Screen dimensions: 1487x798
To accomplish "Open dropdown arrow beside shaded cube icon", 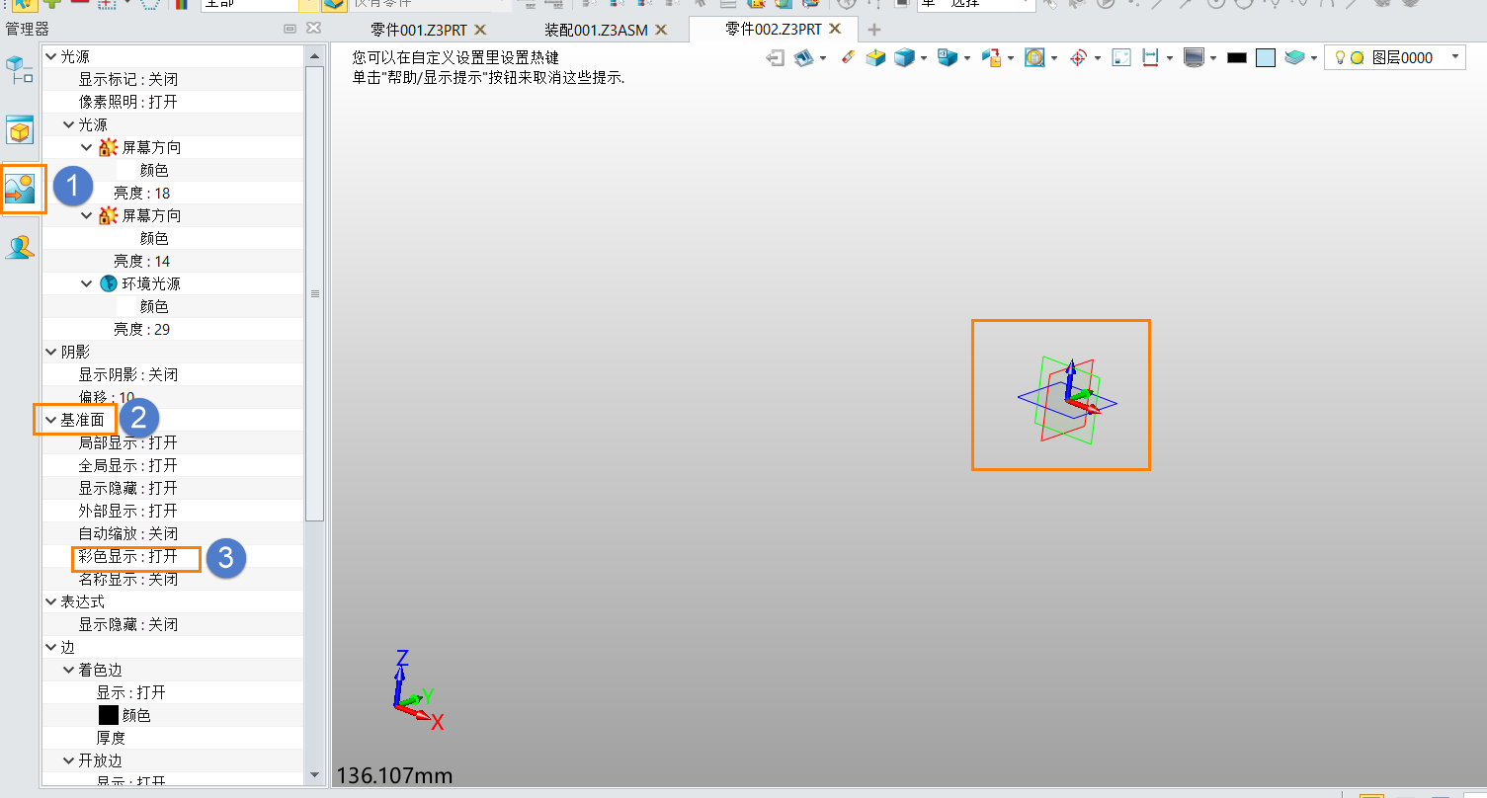I will pos(923,58).
